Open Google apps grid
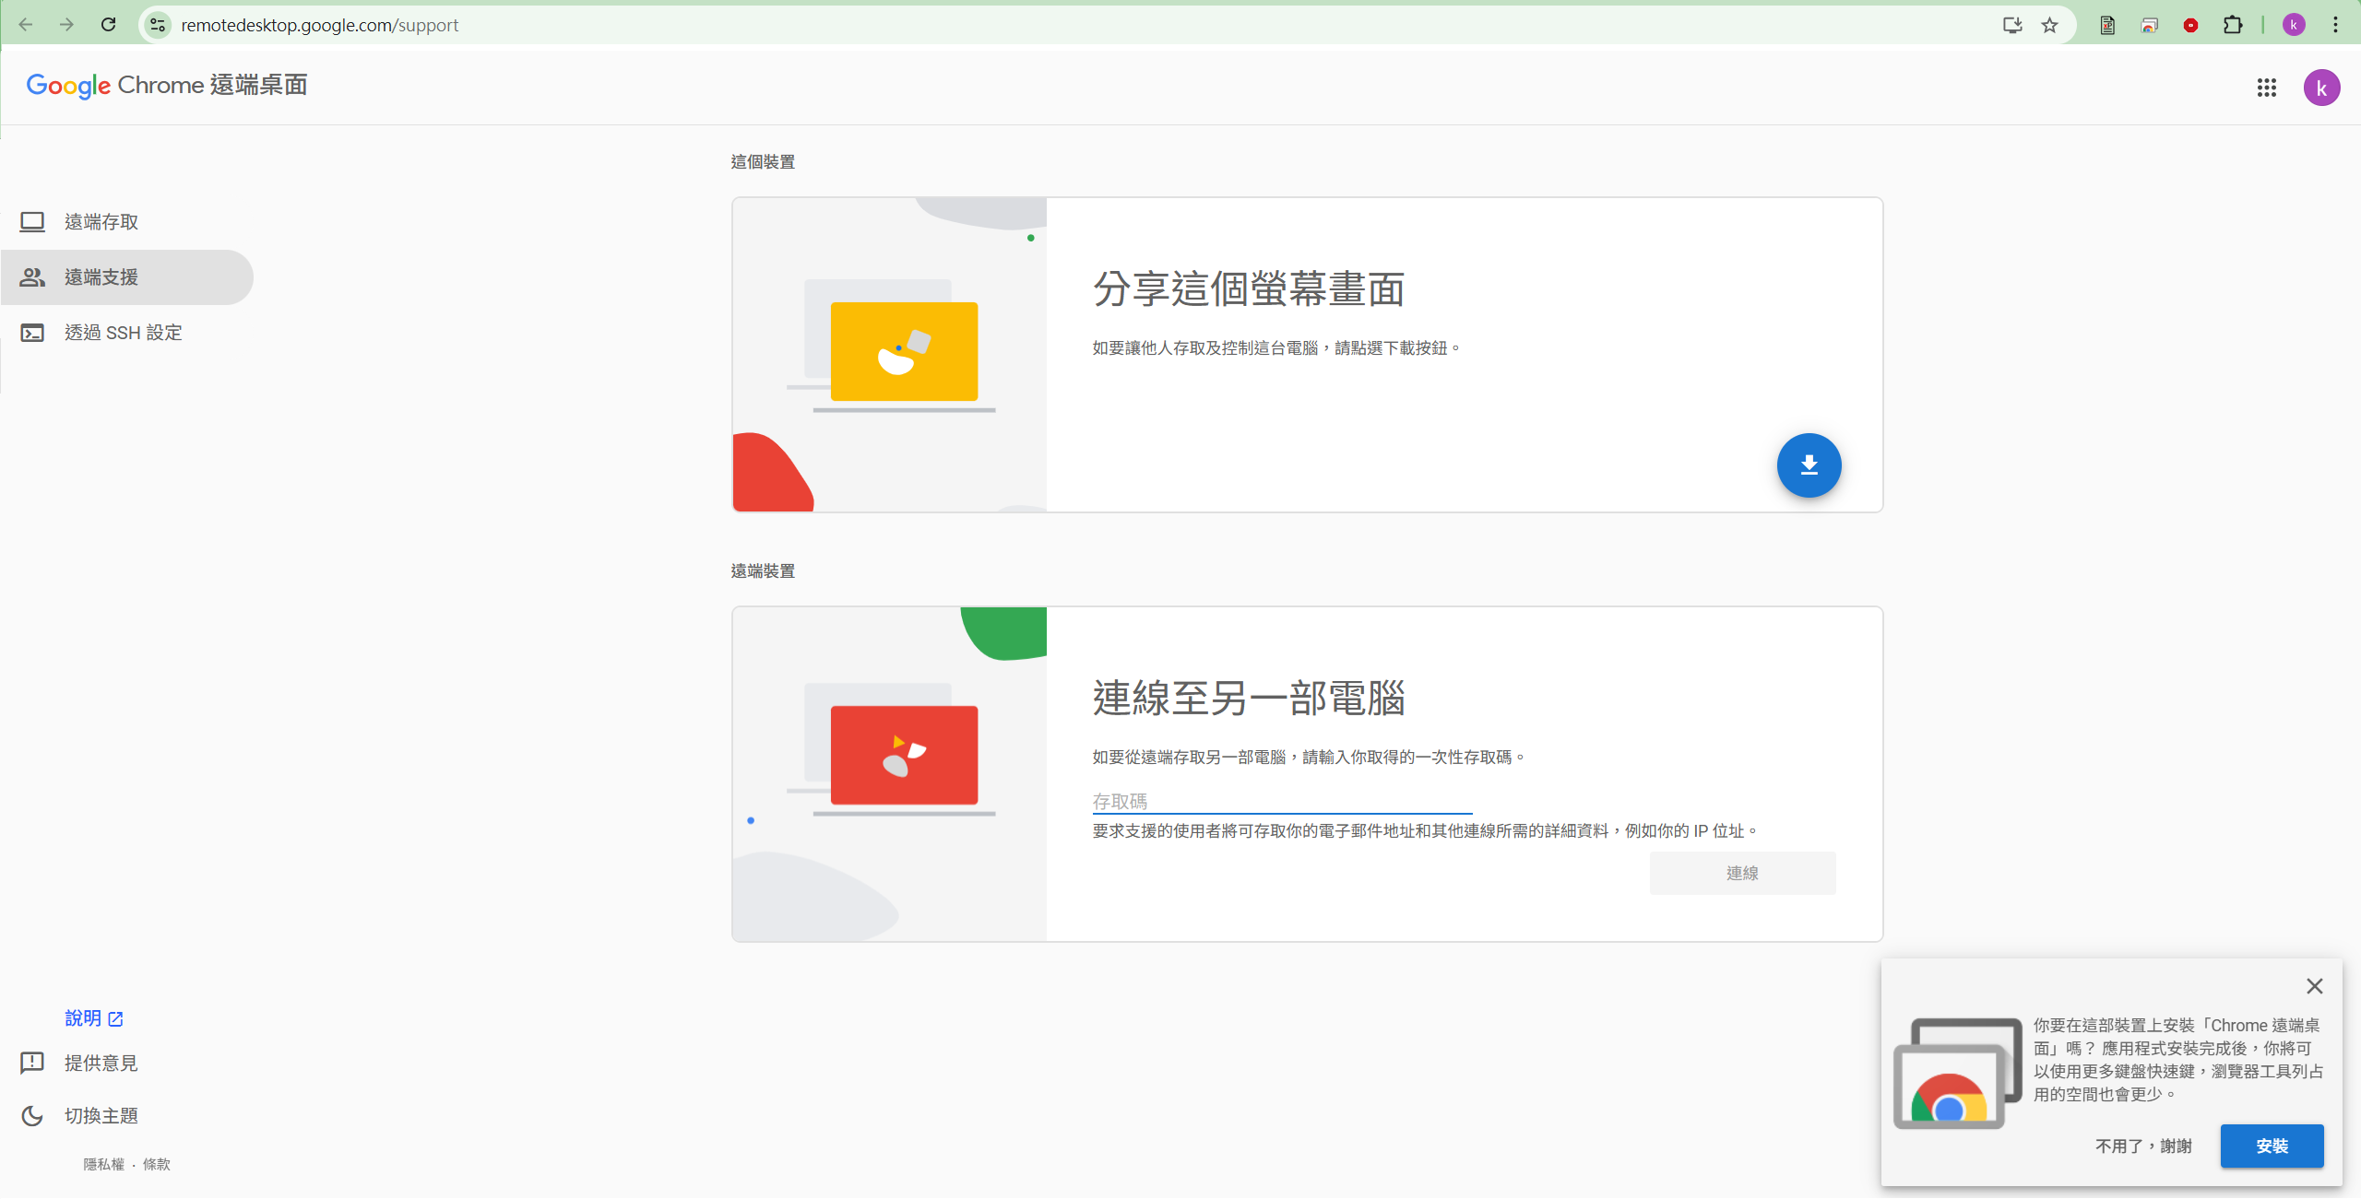 (x=2267, y=88)
